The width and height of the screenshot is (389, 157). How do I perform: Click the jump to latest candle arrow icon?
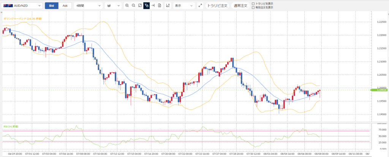pyautogui.click(x=153, y=5)
